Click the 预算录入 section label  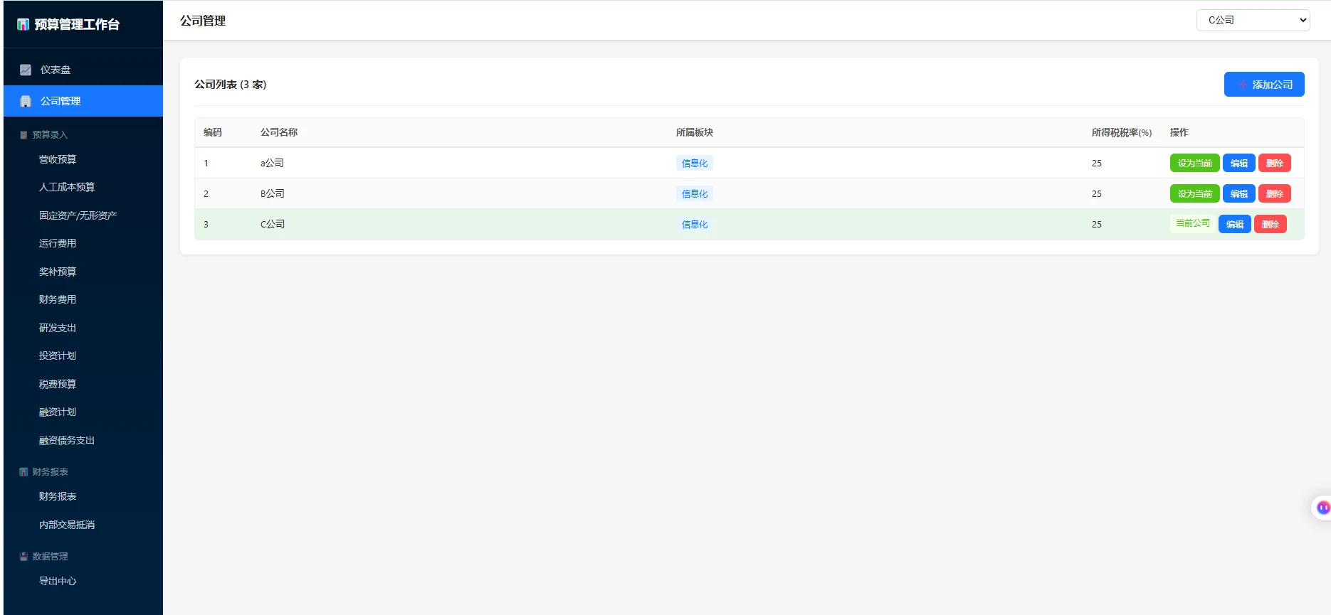click(x=50, y=134)
